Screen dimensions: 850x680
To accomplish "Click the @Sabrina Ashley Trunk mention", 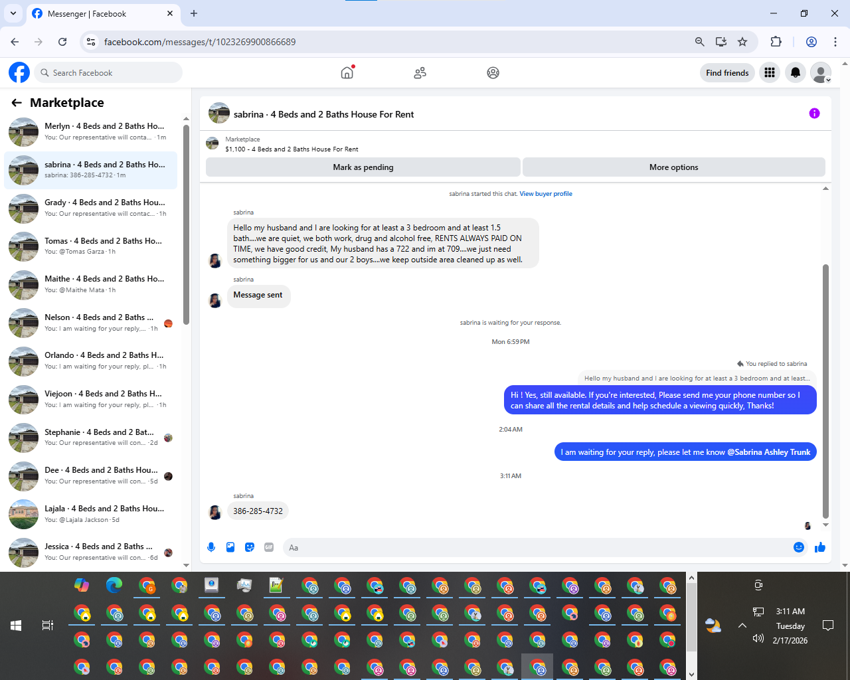I will (x=769, y=452).
